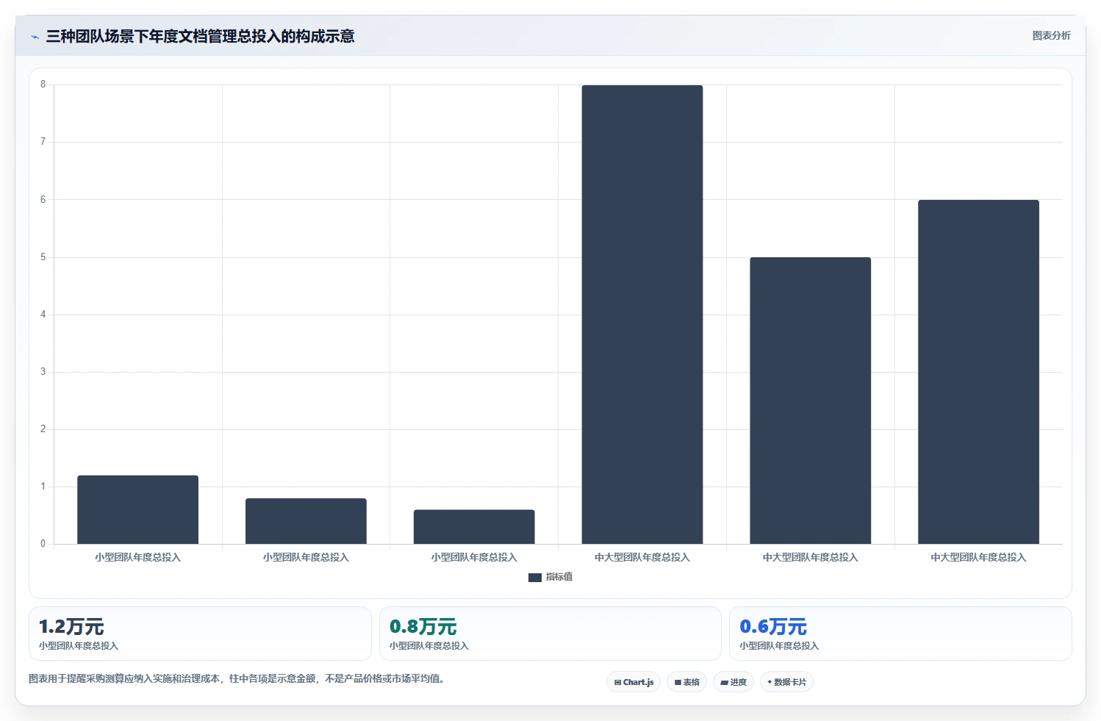Click the 图表分析 label in the header
1101x721 pixels.
pos(1051,35)
